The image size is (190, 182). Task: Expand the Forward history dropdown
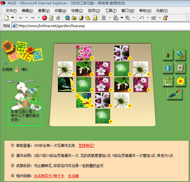click(39, 18)
